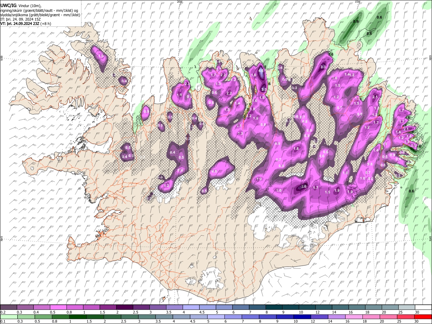Click the snow legend swatch between 10 and 12
The width and height of the screenshot is (432, 324).
click(x=307, y=307)
